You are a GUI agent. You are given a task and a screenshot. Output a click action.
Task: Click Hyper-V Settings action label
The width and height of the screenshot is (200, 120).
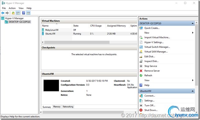click(154, 42)
